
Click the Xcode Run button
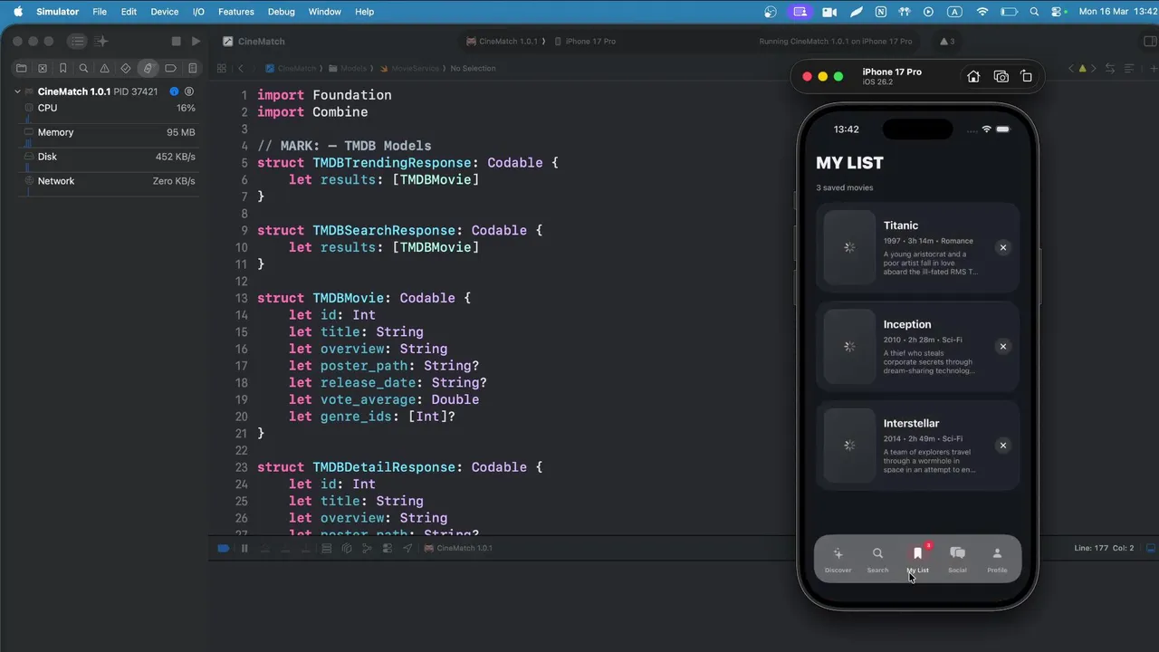(x=196, y=42)
